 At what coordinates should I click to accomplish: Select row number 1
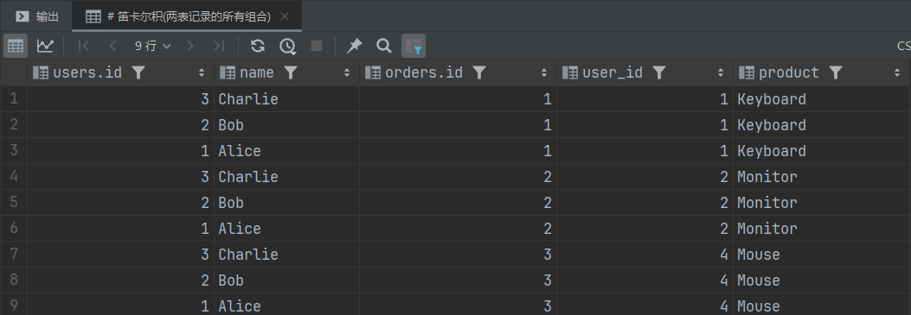[14, 99]
